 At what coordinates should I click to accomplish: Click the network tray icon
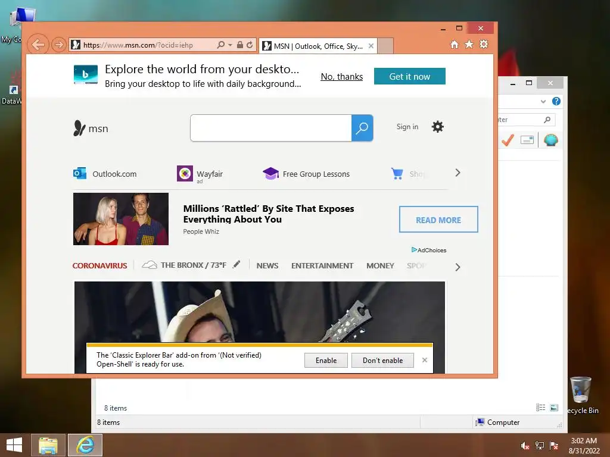[x=540, y=446]
